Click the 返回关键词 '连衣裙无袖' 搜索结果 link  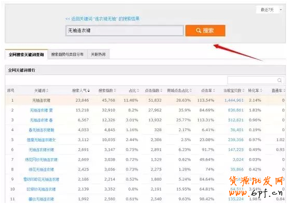[x=103, y=19]
